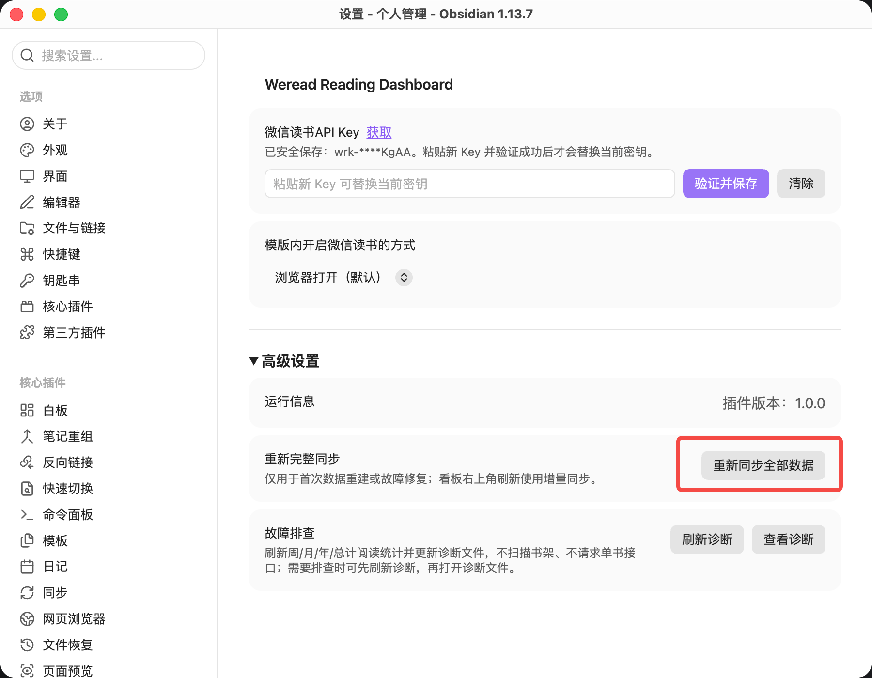Viewport: 872px width, 678px height.
Task: Click the 文件恢复 history clock icon
Action: [x=27, y=645]
